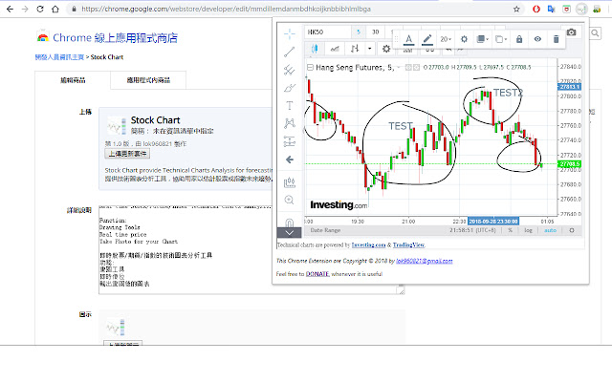Click the icon preview thumbnail
Screen dimensions: 612x382
coord(117,328)
